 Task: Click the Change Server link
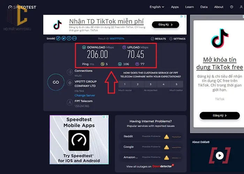point(85,95)
